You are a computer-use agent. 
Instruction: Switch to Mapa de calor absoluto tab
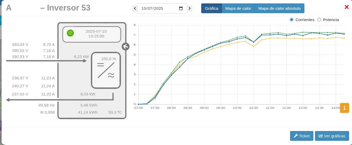pyautogui.click(x=279, y=8)
